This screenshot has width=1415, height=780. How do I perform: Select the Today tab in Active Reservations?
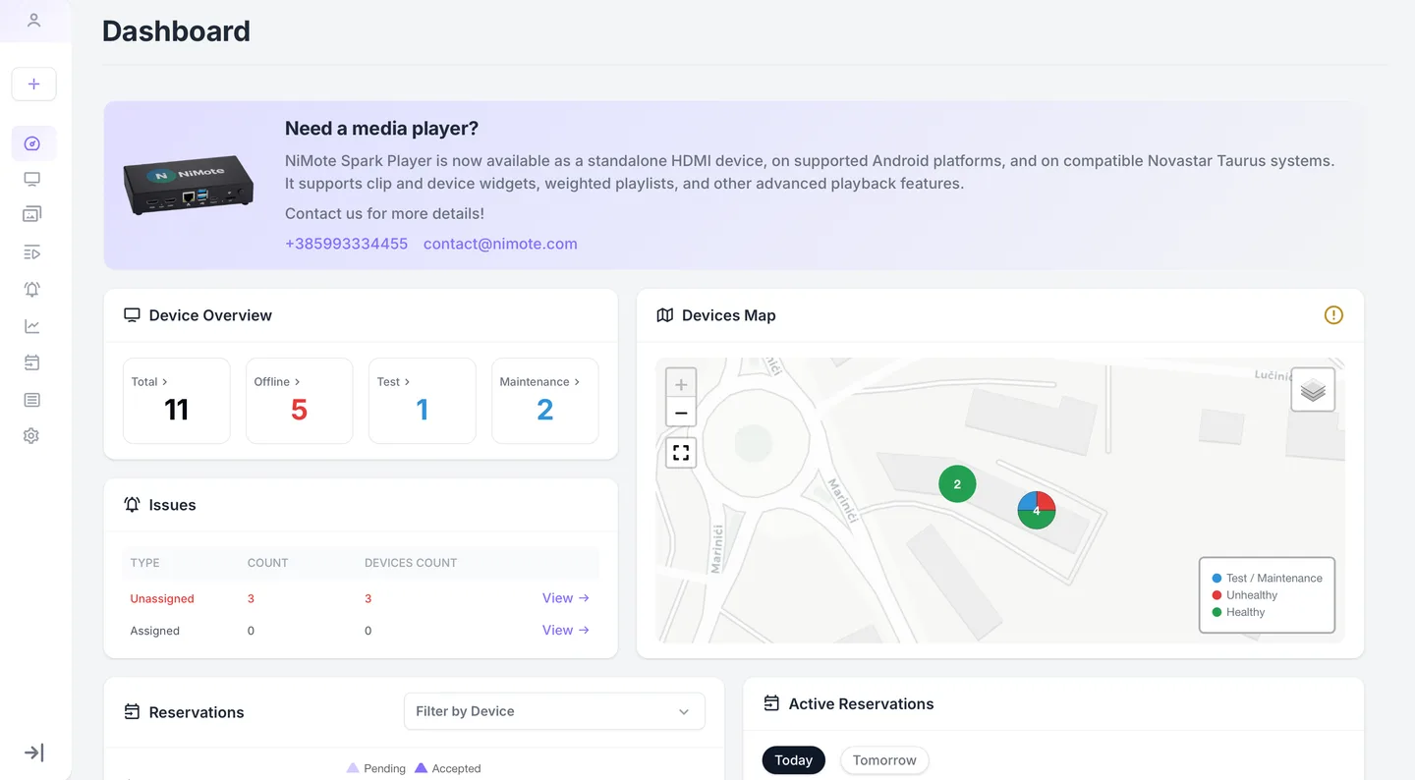point(794,760)
